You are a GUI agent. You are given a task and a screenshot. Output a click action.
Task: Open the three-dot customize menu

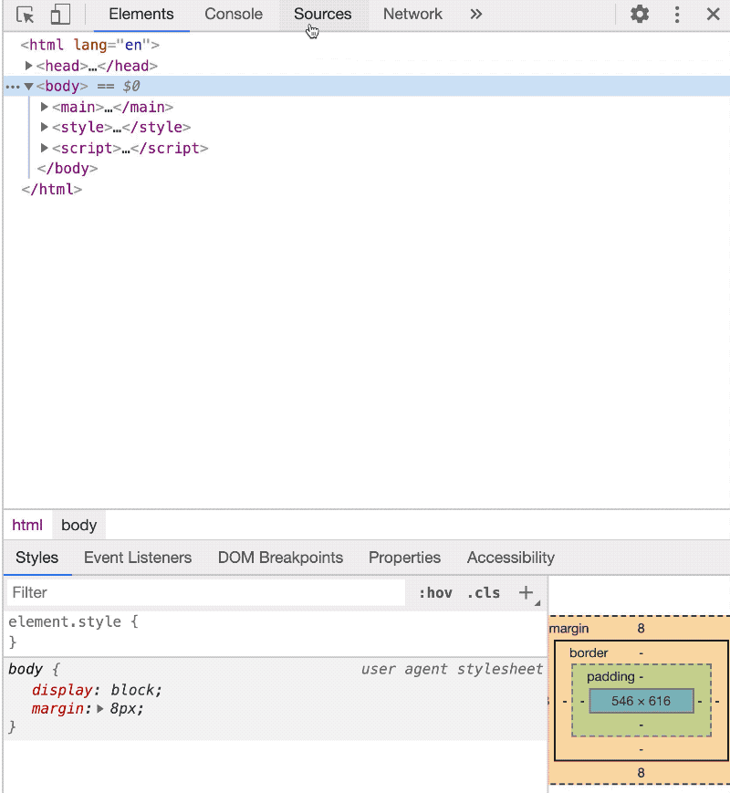677,15
